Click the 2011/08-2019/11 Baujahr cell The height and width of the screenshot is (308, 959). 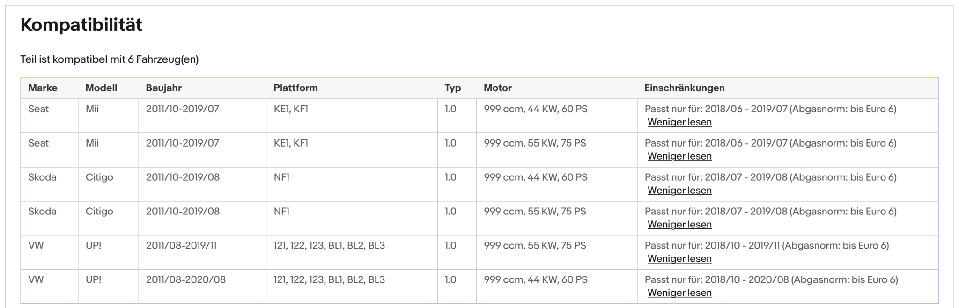click(202, 252)
